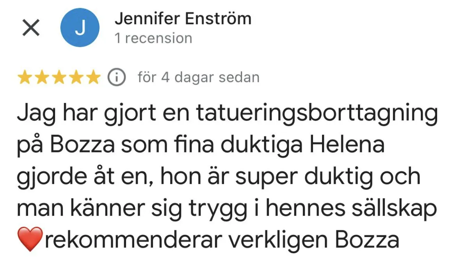Image resolution: width=459 pixels, height=265 pixels.
Task: Click the final "Bozza" at the review's end
Action: (367, 240)
